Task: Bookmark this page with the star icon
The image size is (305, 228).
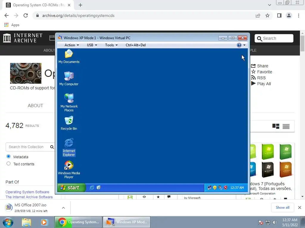Action: coord(267,15)
